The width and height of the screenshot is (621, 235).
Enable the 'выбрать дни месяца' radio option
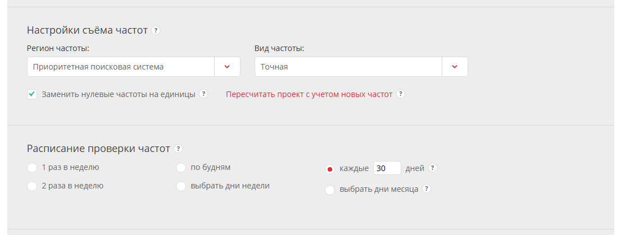[x=330, y=190]
